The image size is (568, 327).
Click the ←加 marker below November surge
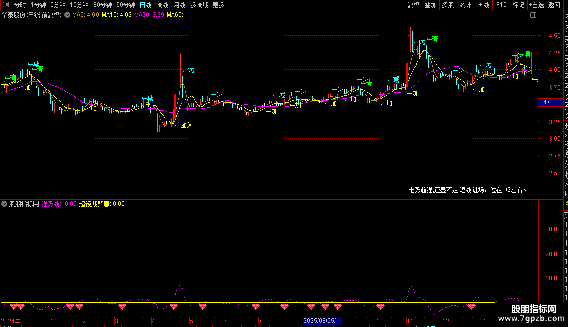tap(413, 93)
